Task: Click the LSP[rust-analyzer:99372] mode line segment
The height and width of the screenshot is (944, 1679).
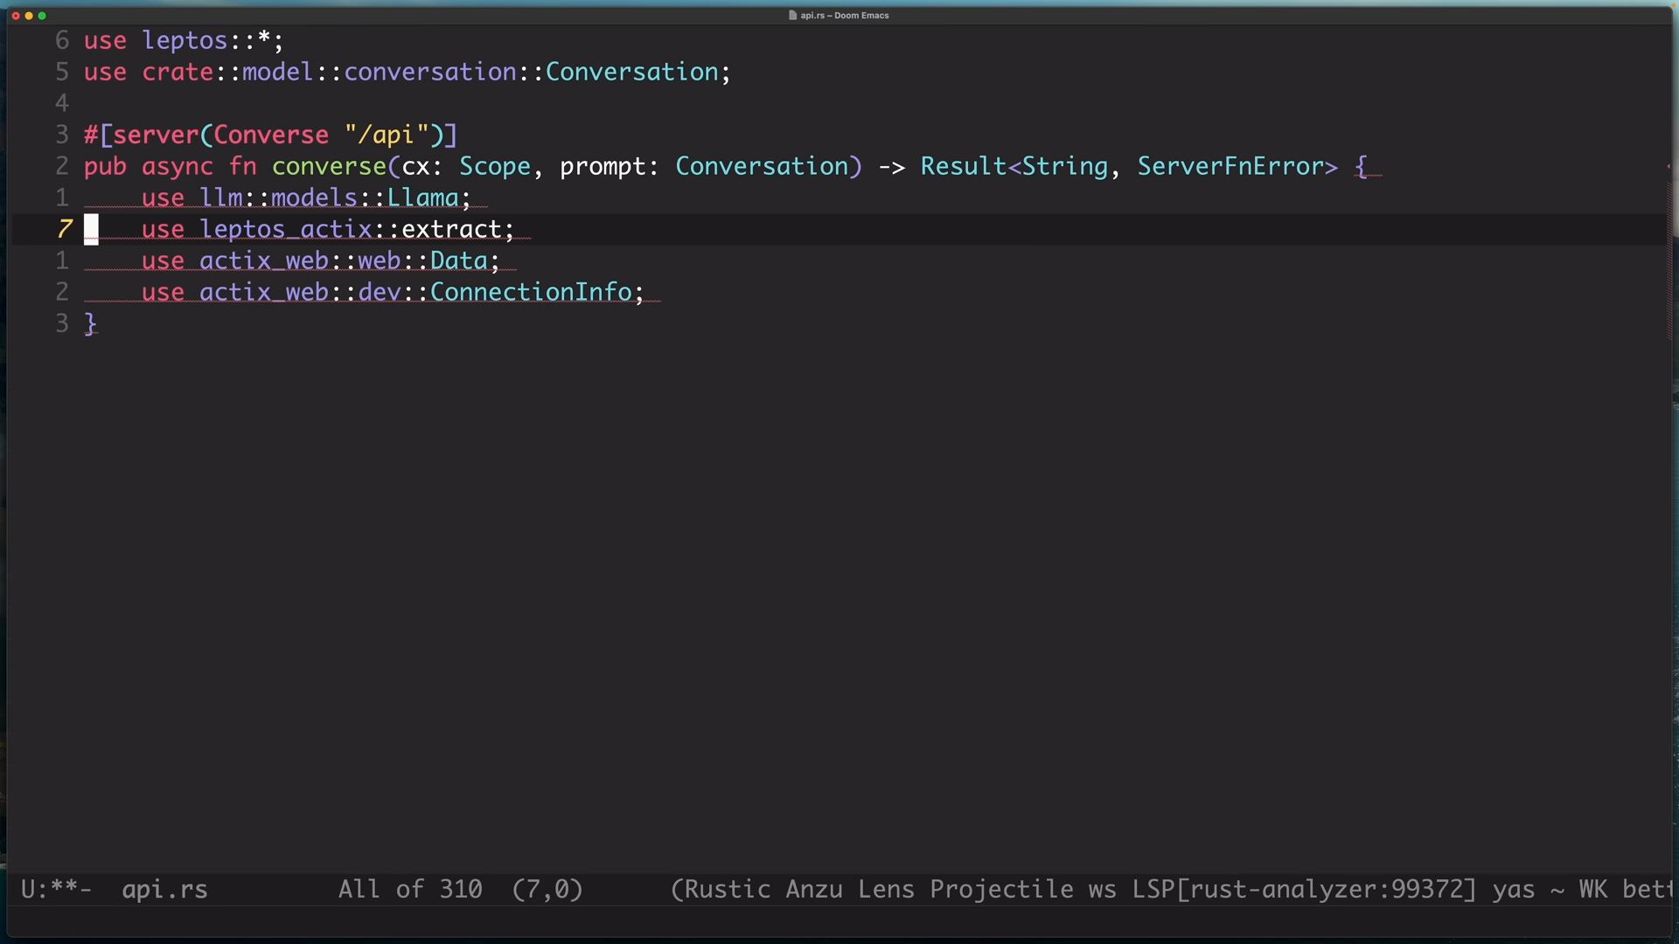Action: pos(1303,890)
